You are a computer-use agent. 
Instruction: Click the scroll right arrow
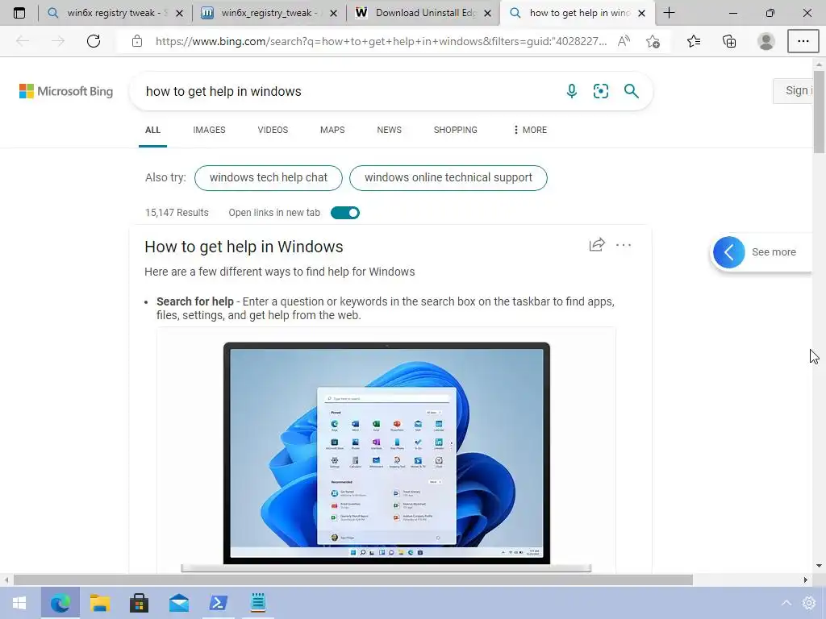coord(806,580)
